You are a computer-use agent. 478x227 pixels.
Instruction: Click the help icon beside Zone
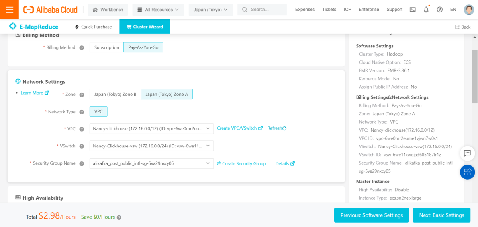click(x=82, y=95)
